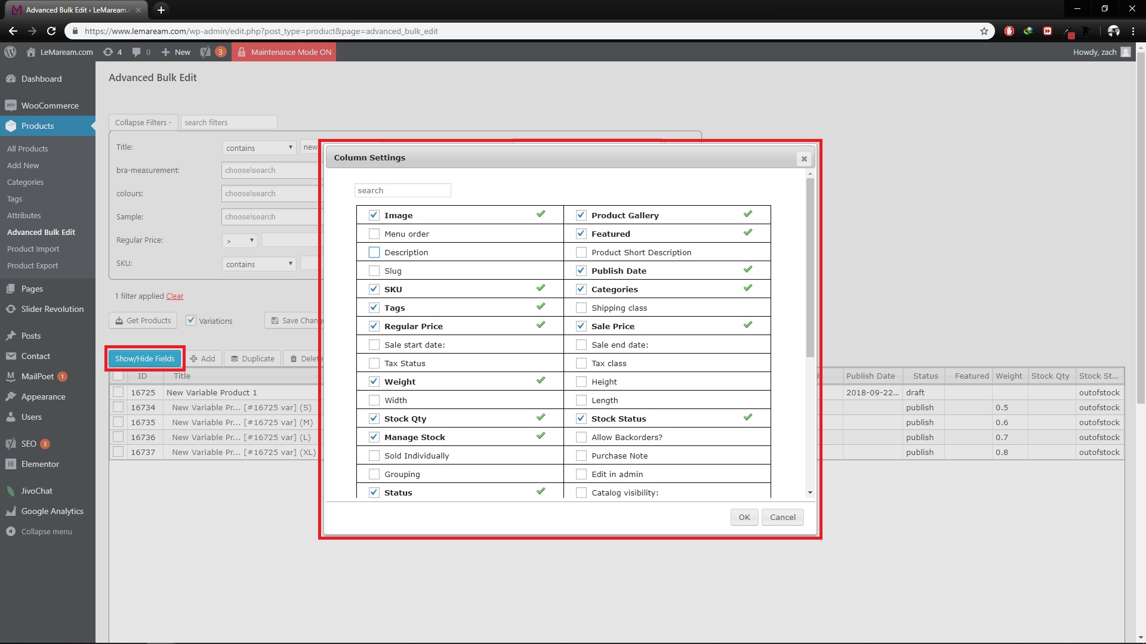The image size is (1146, 644).
Task: Enable the Menu order column checkbox
Action: coord(374,234)
